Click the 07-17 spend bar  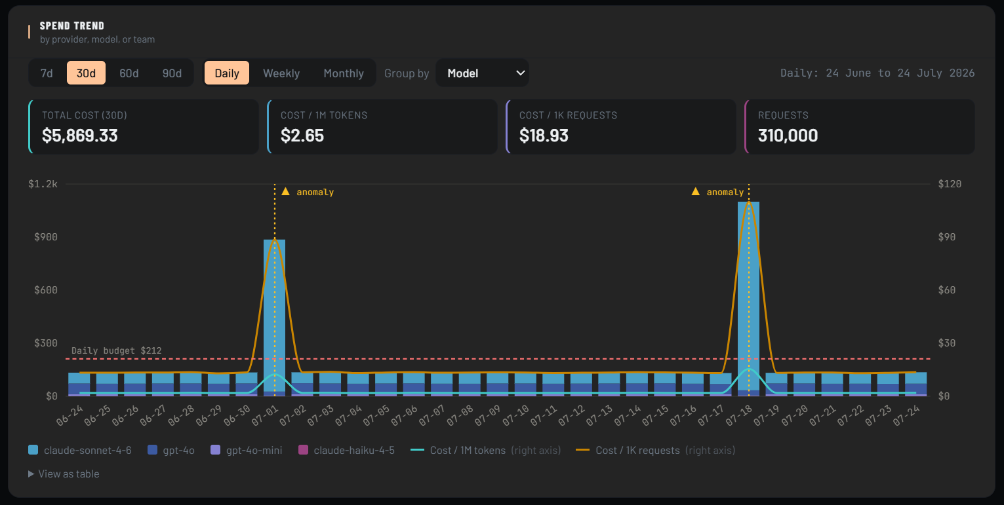point(721,384)
